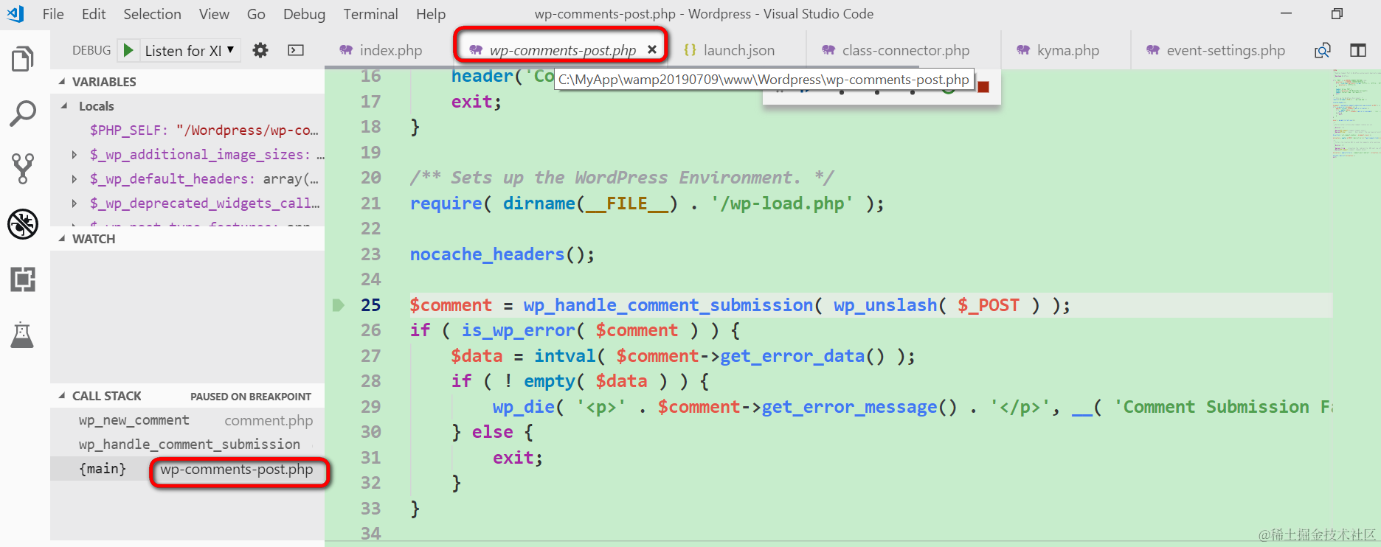The image size is (1381, 547).
Task: Start debugging with the green play button
Action: tap(128, 50)
